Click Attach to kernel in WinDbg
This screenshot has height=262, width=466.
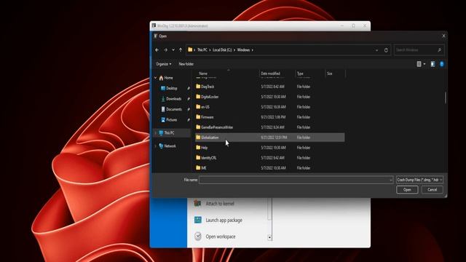(x=220, y=204)
